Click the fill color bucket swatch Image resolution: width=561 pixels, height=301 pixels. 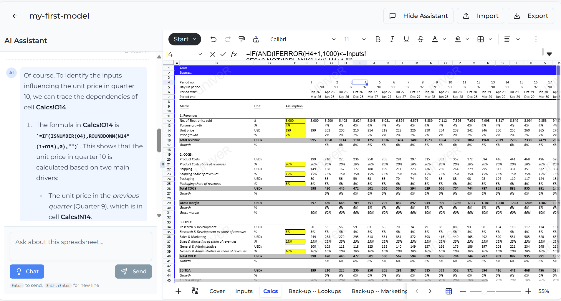458,39
